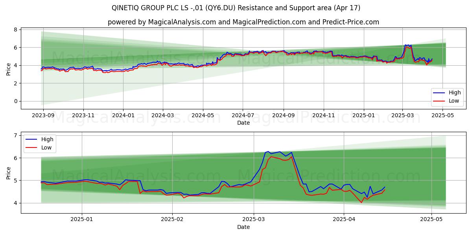The height and width of the screenshot is (236, 472).
Task: Click the upper chart x-axis label 2024-11
Action: pos(324,116)
